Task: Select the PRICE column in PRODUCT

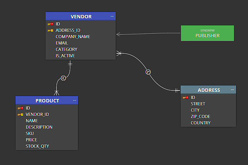Action: pos(31,140)
